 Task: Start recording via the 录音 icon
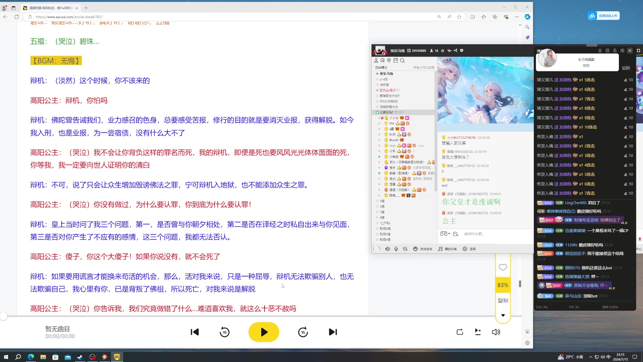pyautogui.click(x=468, y=249)
